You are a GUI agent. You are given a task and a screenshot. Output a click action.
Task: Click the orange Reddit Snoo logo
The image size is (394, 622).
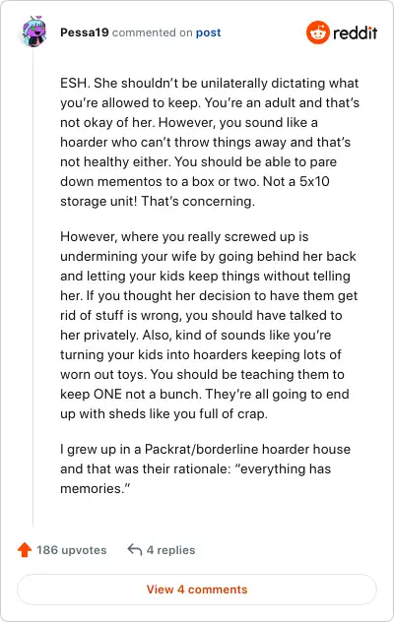pos(318,32)
